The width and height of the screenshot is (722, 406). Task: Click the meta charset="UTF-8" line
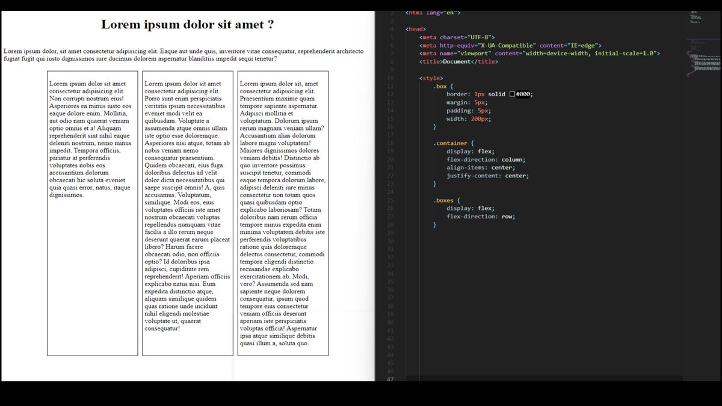tap(457, 37)
